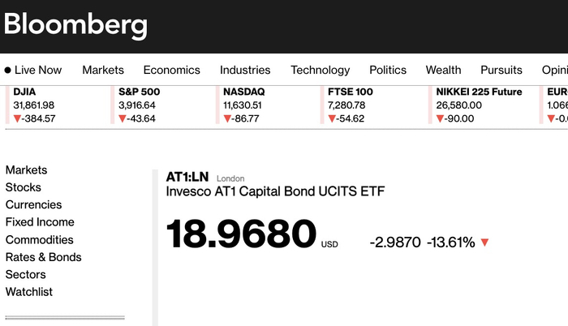Image resolution: width=568 pixels, height=326 pixels.
Task: Click the red down arrow under NIKKEI 225 Future
Action: point(441,119)
